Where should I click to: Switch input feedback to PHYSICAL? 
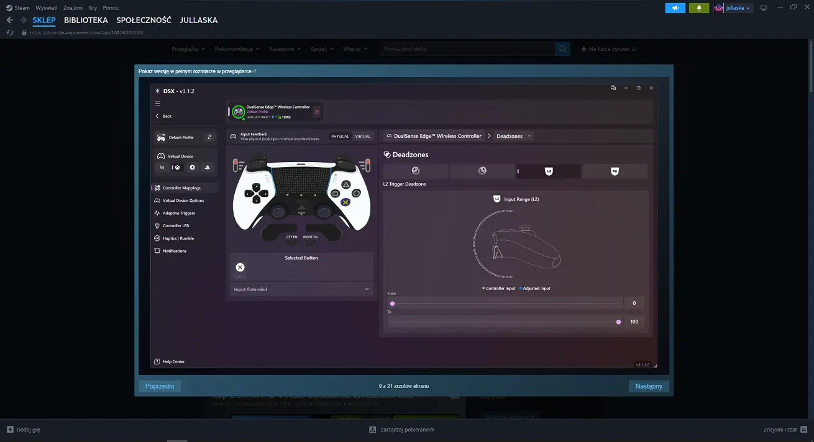pos(340,137)
